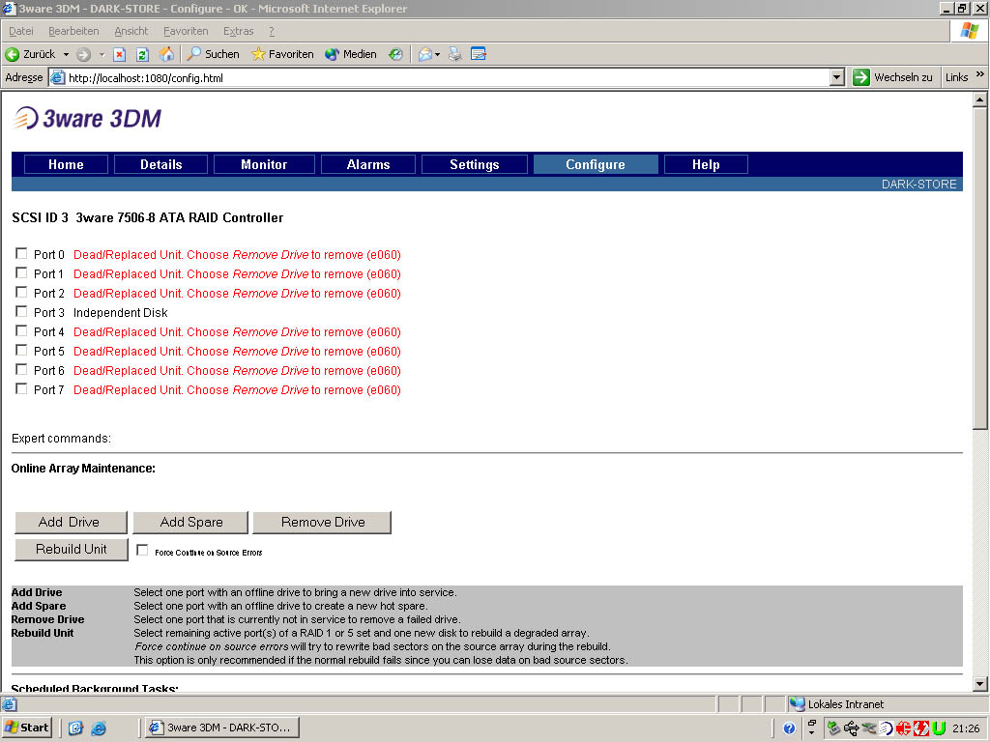The image size is (990, 742).
Task: Check the Port 0 checkbox
Action: 21,254
